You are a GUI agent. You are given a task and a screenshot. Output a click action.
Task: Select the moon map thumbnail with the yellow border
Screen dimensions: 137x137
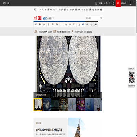[38, 105]
